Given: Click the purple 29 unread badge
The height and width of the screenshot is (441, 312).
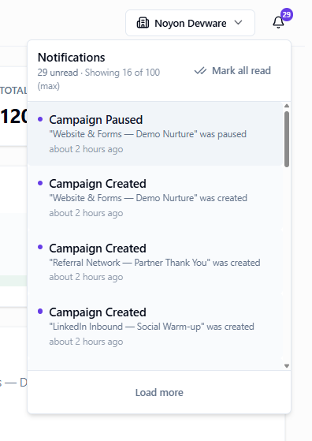Looking at the screenshot, I should point(287,14).
